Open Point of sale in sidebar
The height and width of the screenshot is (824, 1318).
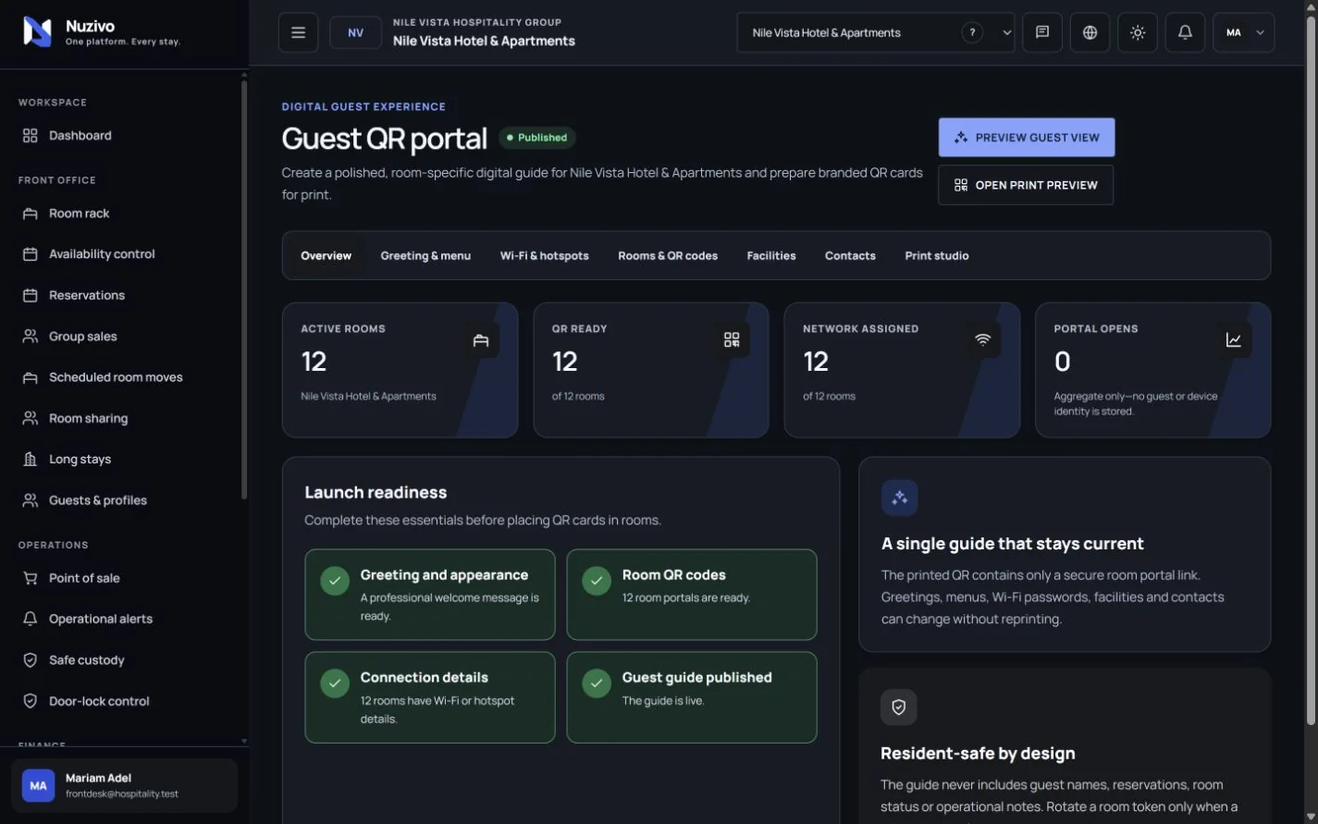click(x=124, y=578)
